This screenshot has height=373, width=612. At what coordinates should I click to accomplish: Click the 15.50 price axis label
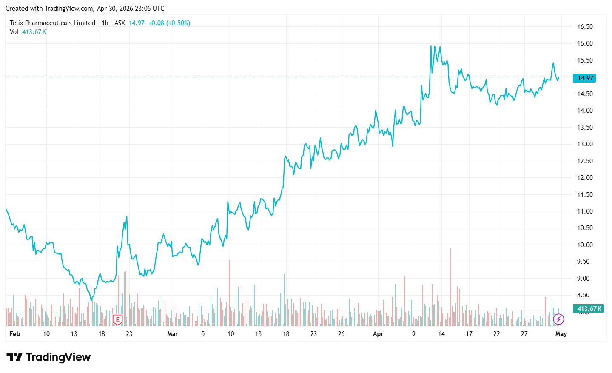(585, 60)
